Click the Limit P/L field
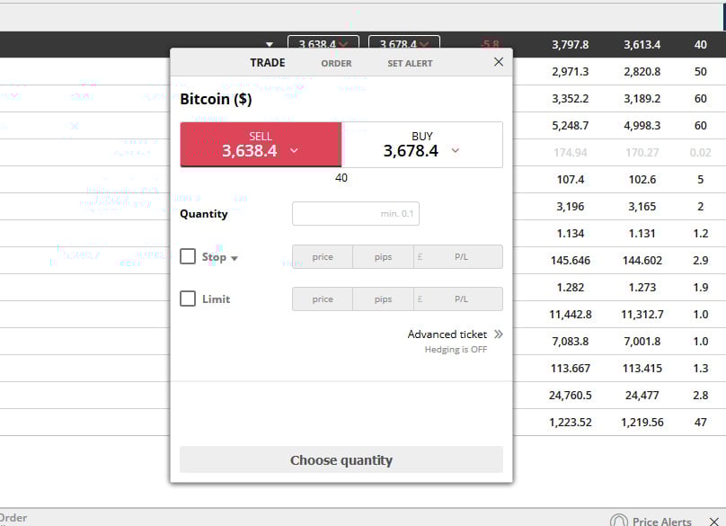 [458, 299]
